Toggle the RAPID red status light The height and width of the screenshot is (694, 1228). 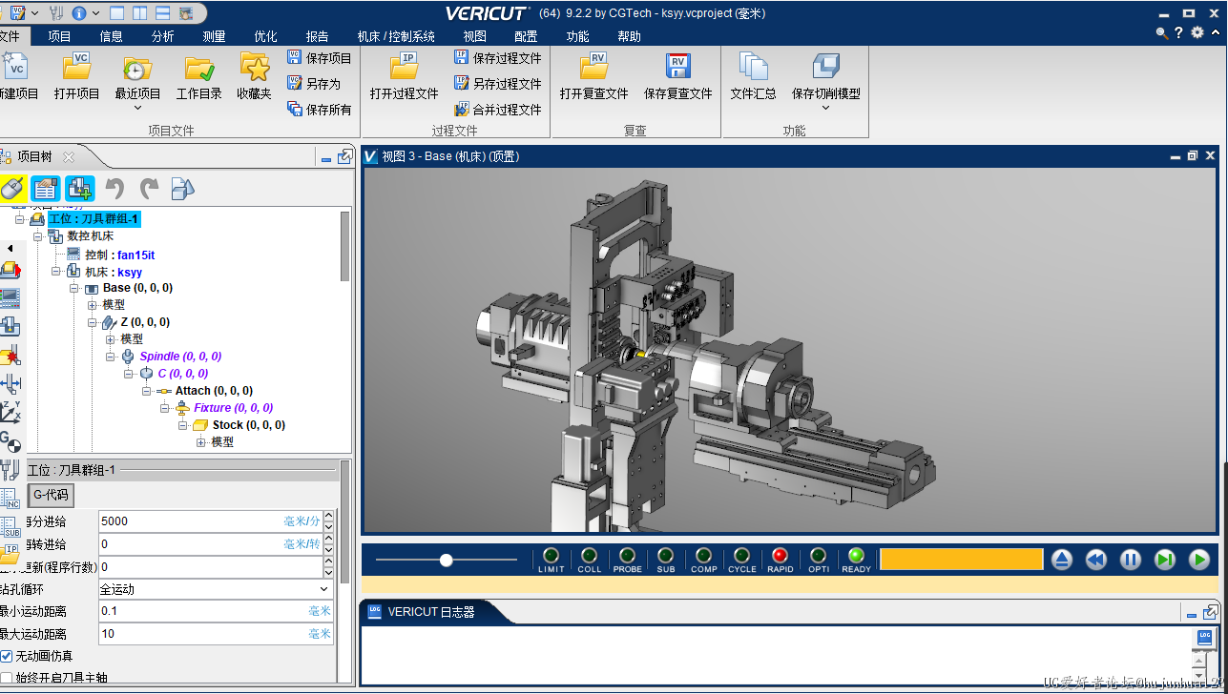(780, 555)
